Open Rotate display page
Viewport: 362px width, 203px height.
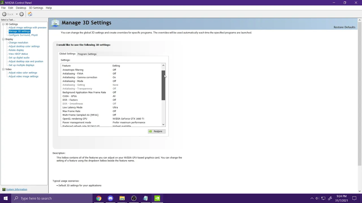pyautogui.click(x=16, y=50)
